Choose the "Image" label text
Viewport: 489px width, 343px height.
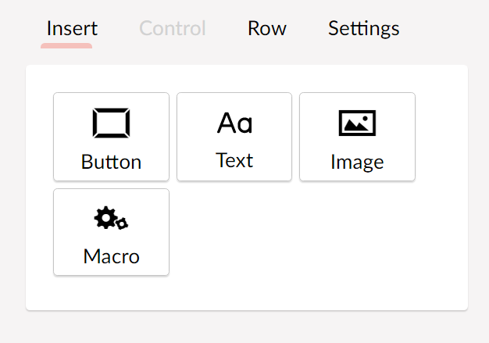tap(358, 163)
